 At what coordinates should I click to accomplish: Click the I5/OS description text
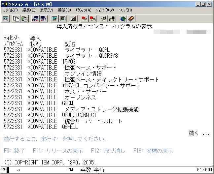pyautogui.click(x=69, y=62)
